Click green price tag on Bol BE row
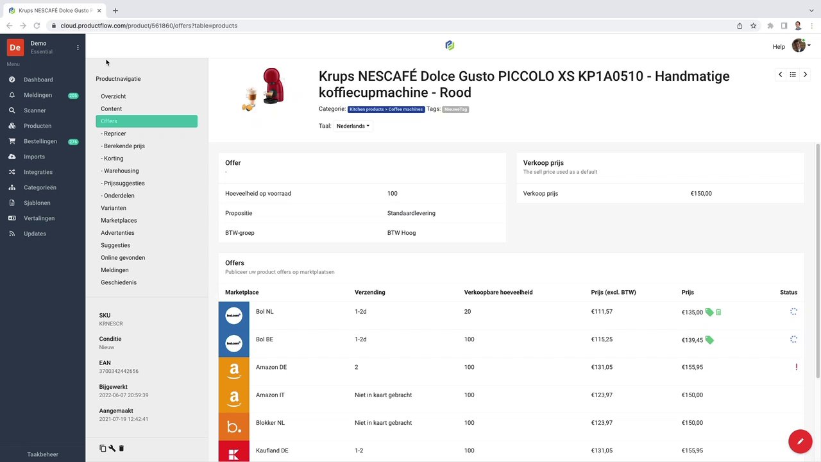This screenshot has width=821, height=462. coord(709,339)
